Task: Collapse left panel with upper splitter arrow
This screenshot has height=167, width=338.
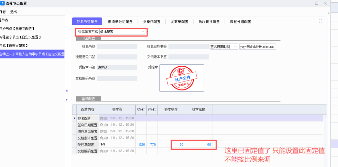Action: 67,91
